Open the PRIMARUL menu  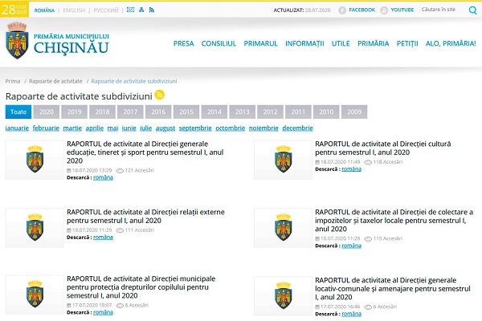[260, 43]
